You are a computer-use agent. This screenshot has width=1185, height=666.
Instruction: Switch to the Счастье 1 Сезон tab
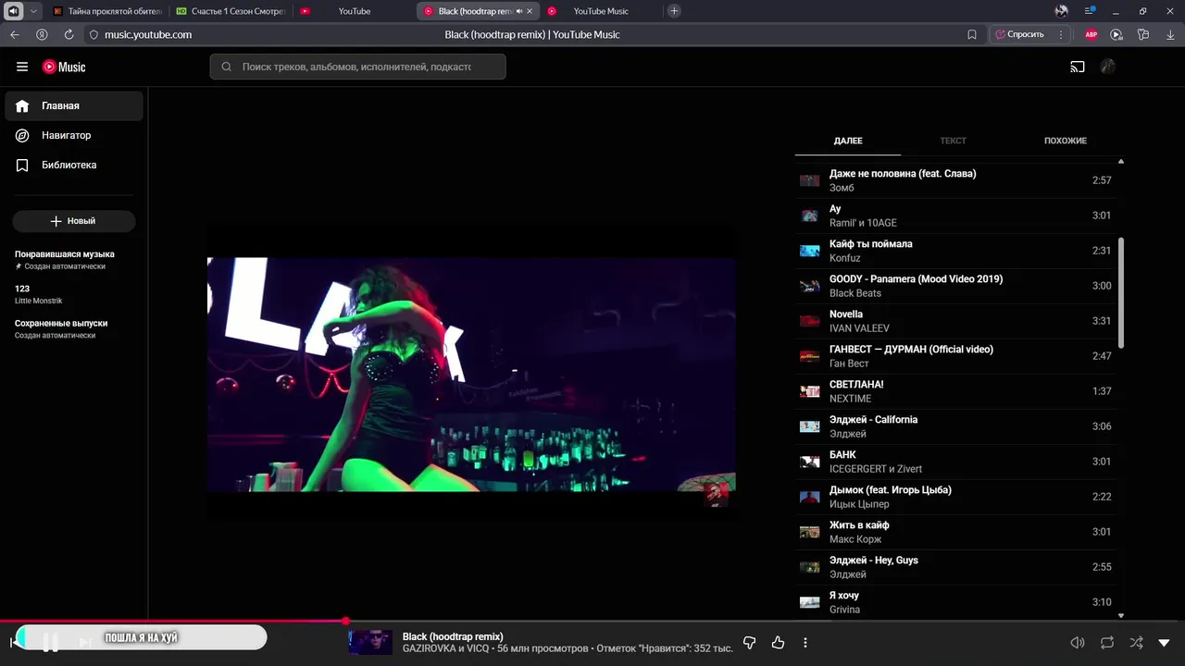231,11
